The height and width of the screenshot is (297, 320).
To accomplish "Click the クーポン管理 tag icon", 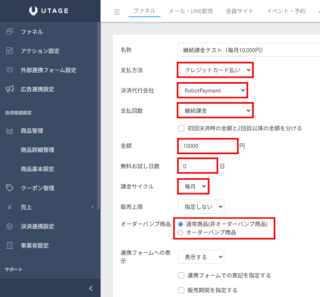I will click(10, 188).
